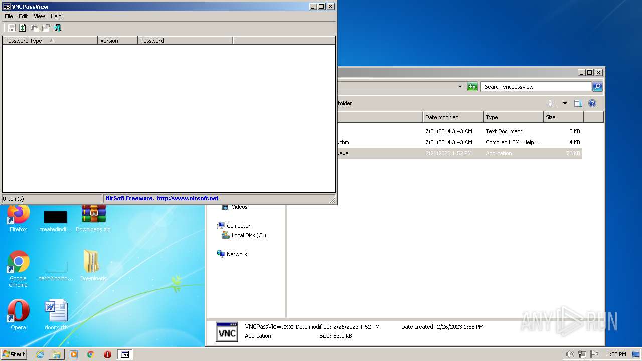This screenshot has width=642, height=361.
Task: Click the VNC application icon in details pane
Action: (227, 331)
